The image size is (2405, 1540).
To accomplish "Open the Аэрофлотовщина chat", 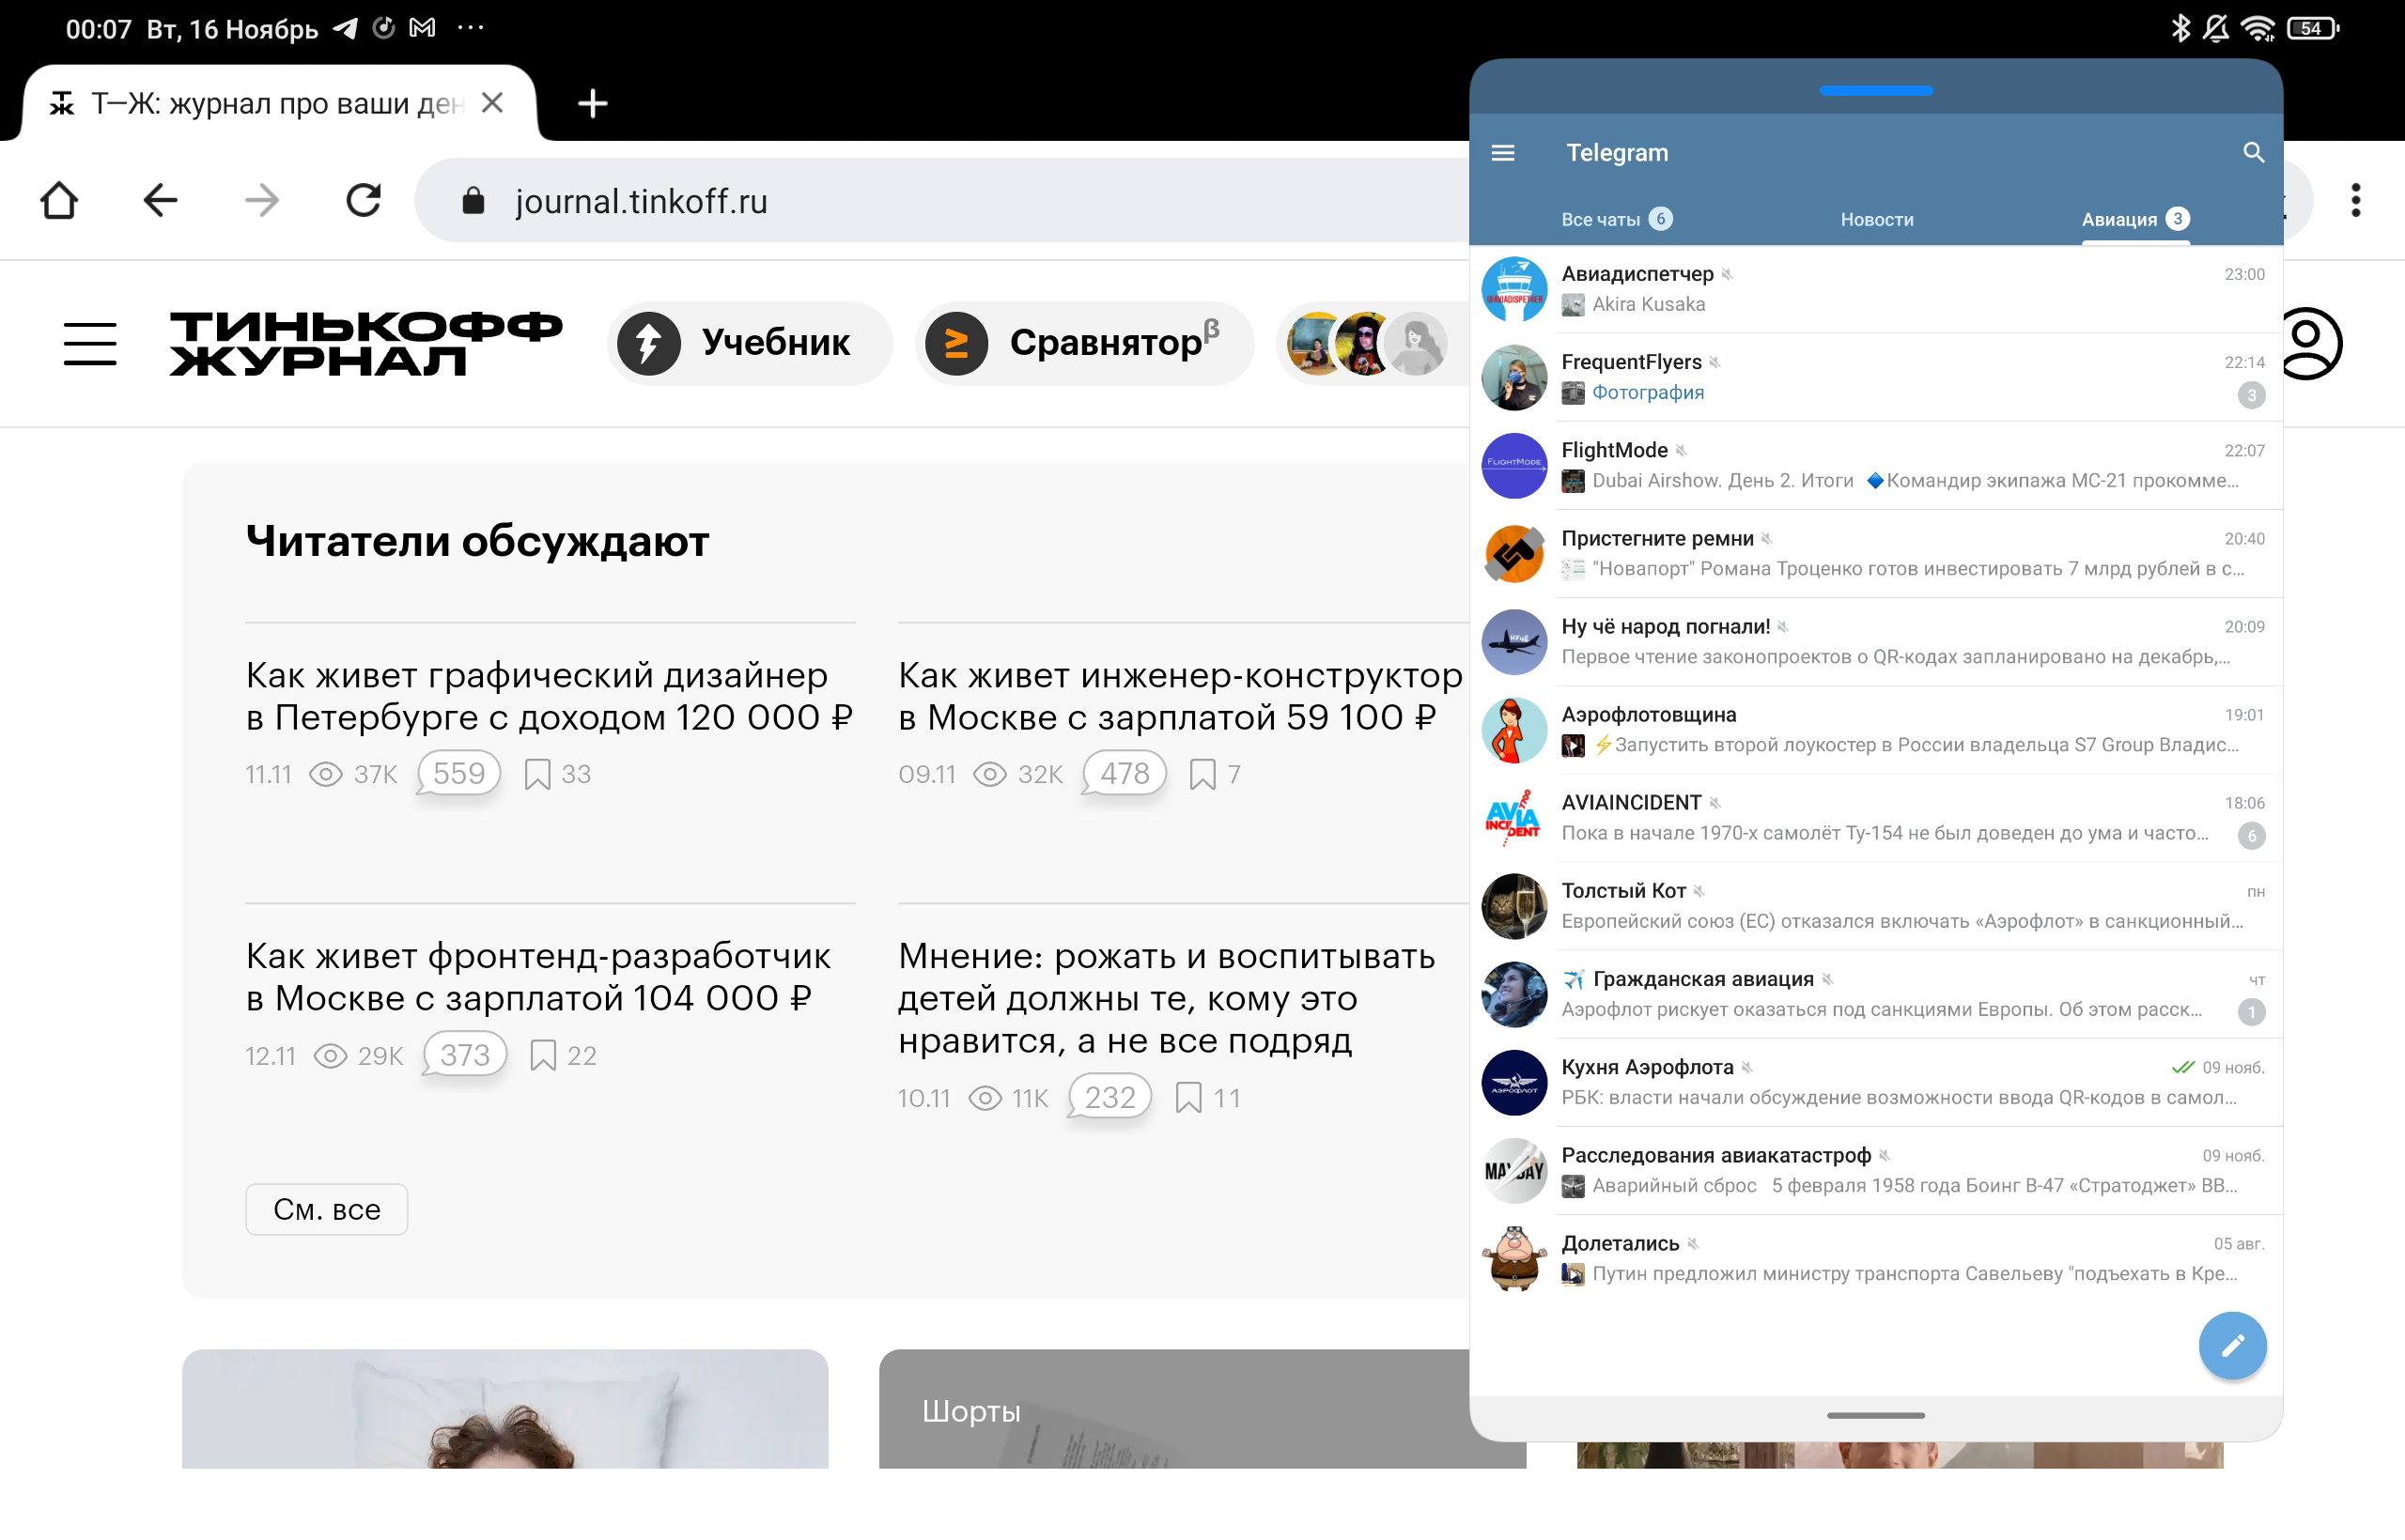I will click(x=1876, y=729).
